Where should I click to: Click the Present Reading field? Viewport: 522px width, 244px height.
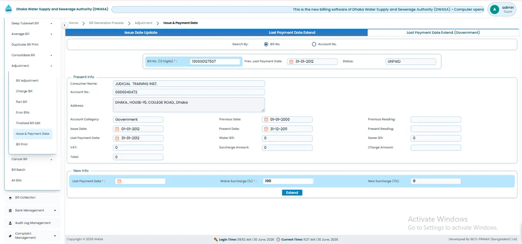(x=436, y=129)
